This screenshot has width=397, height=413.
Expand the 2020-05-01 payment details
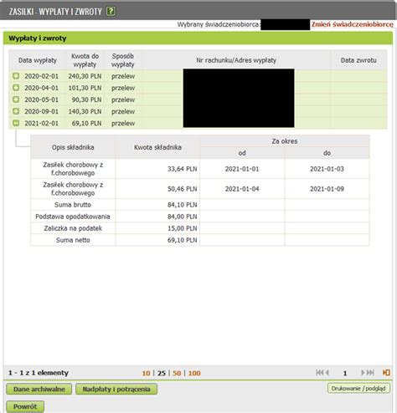(16, 99)
